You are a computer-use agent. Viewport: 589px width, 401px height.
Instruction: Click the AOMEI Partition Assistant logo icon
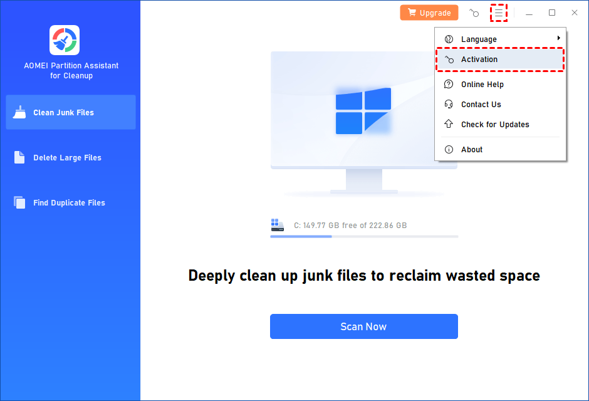(65, 40)
